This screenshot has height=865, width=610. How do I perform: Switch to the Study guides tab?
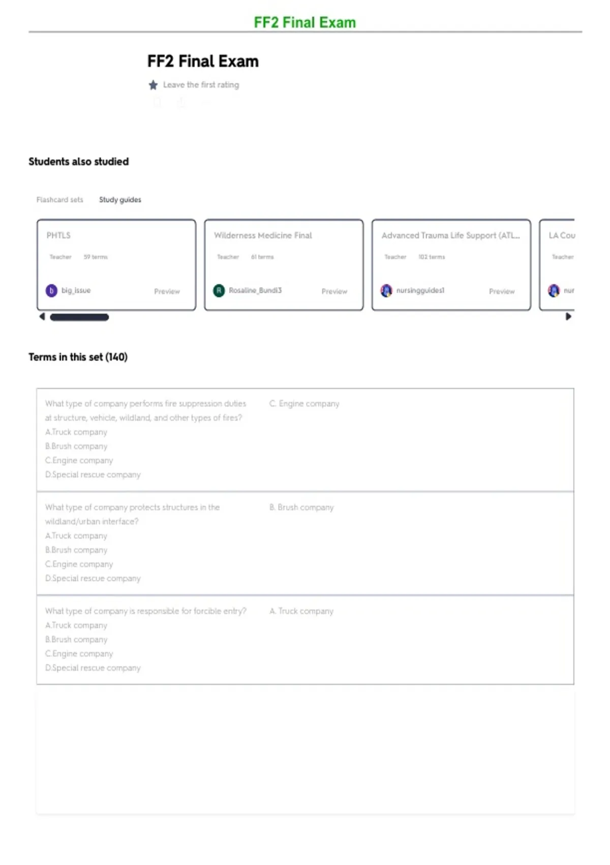pyautogui.click(x=120, y=199)
